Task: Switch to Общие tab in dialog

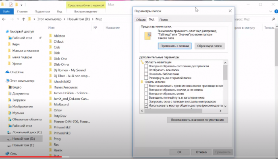Action: (141, 20)
